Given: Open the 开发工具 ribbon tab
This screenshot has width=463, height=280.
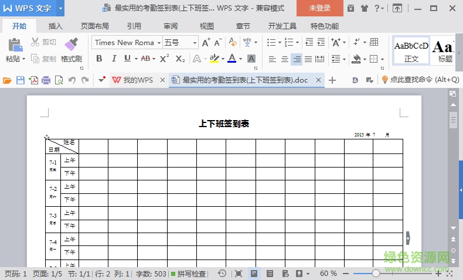Looking at the screenshot, I should coord(282,26).
